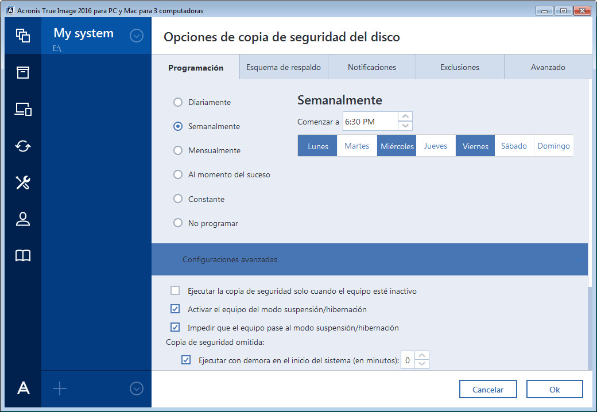Select Sábado day button
Screen dimensions: 597x412
tap(514, 146)
